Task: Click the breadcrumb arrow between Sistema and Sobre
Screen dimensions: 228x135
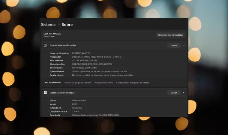Action: (x=59, y=25)
